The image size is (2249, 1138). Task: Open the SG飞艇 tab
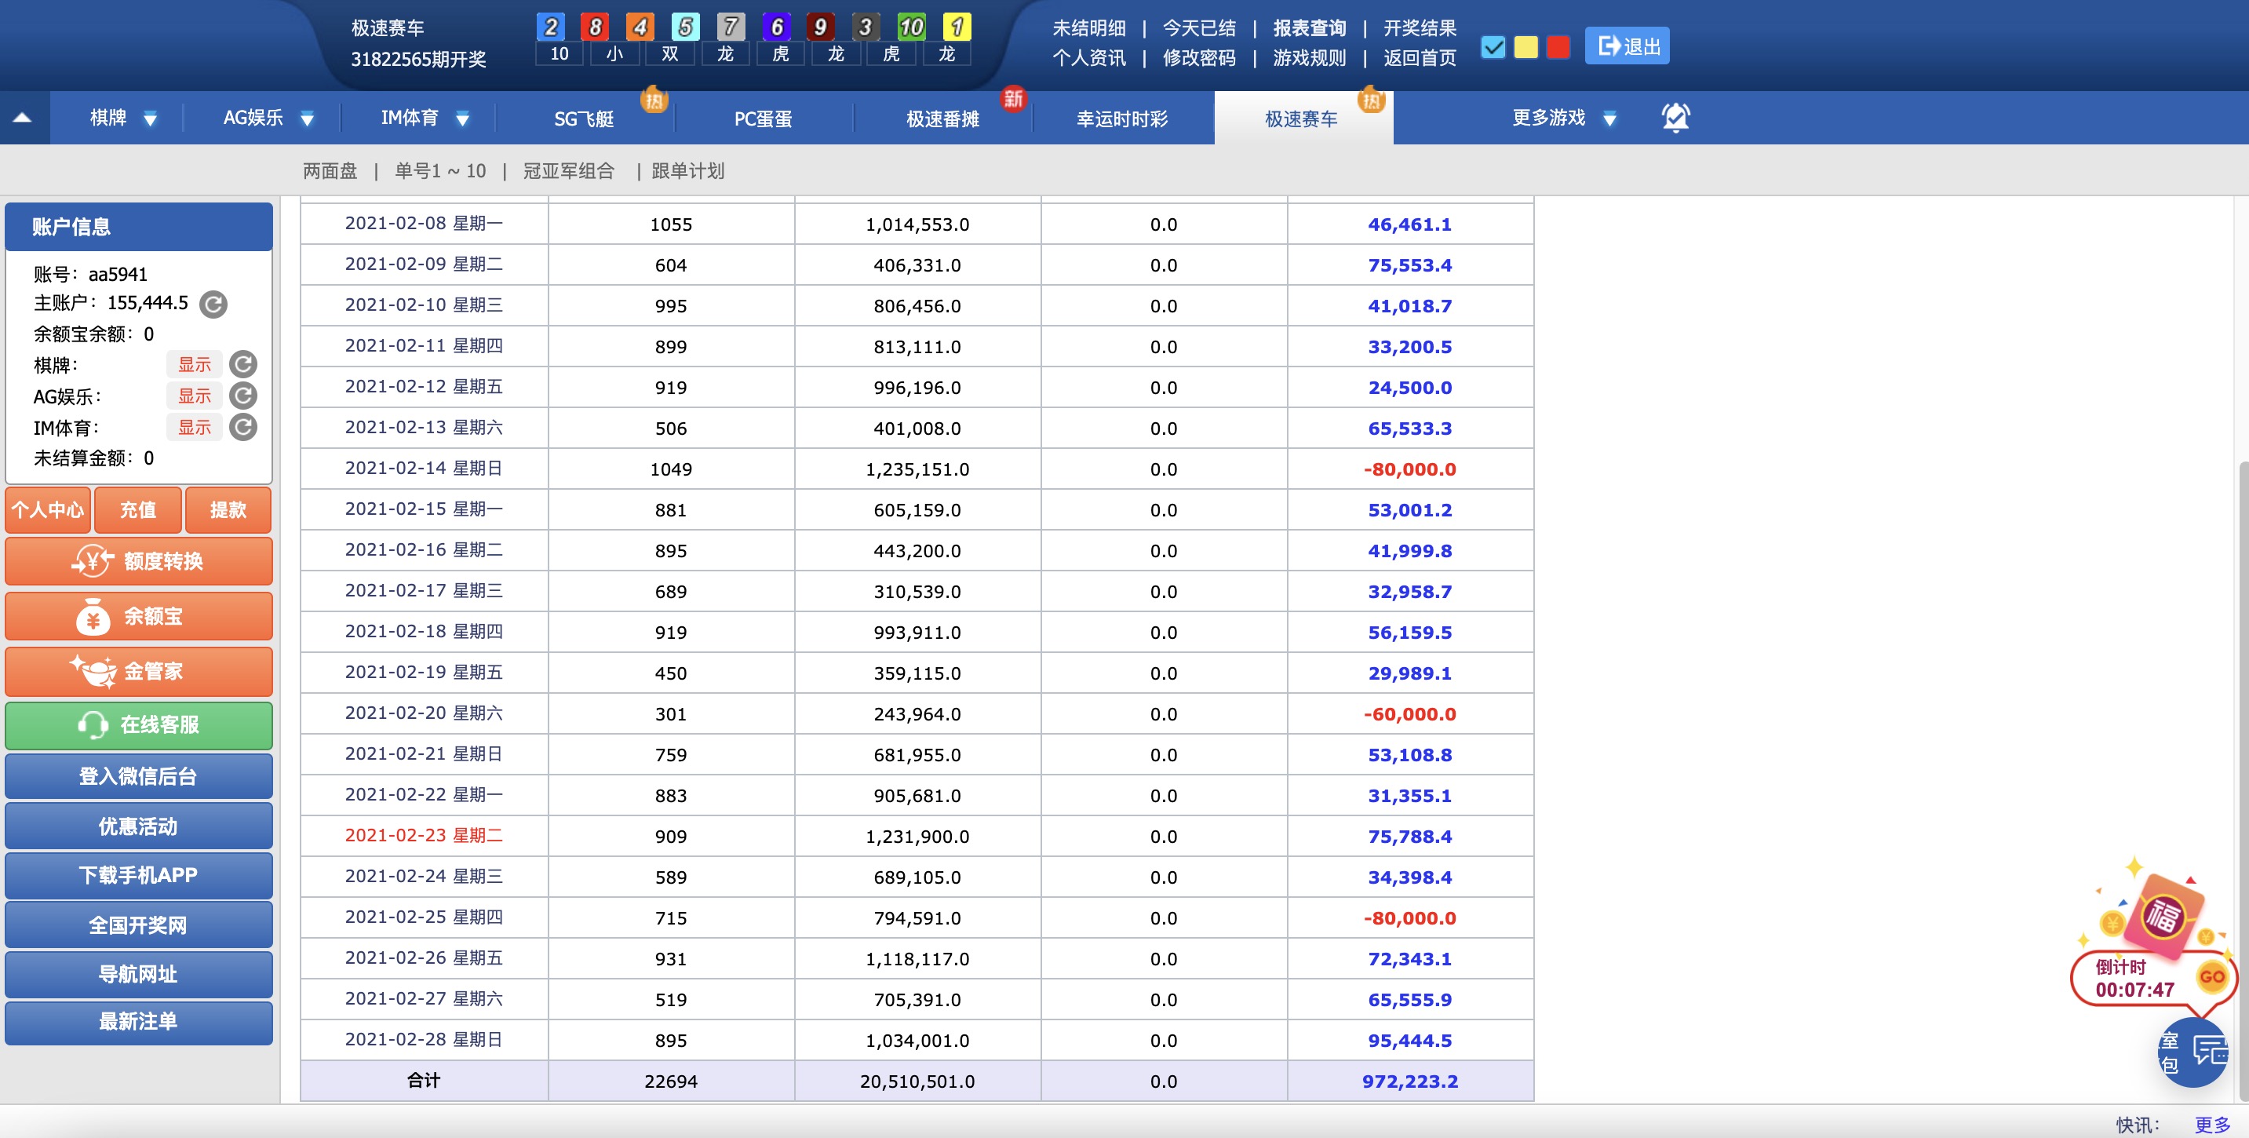pos(584,119)
